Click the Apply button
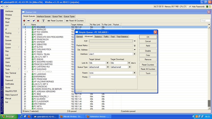 148,46
